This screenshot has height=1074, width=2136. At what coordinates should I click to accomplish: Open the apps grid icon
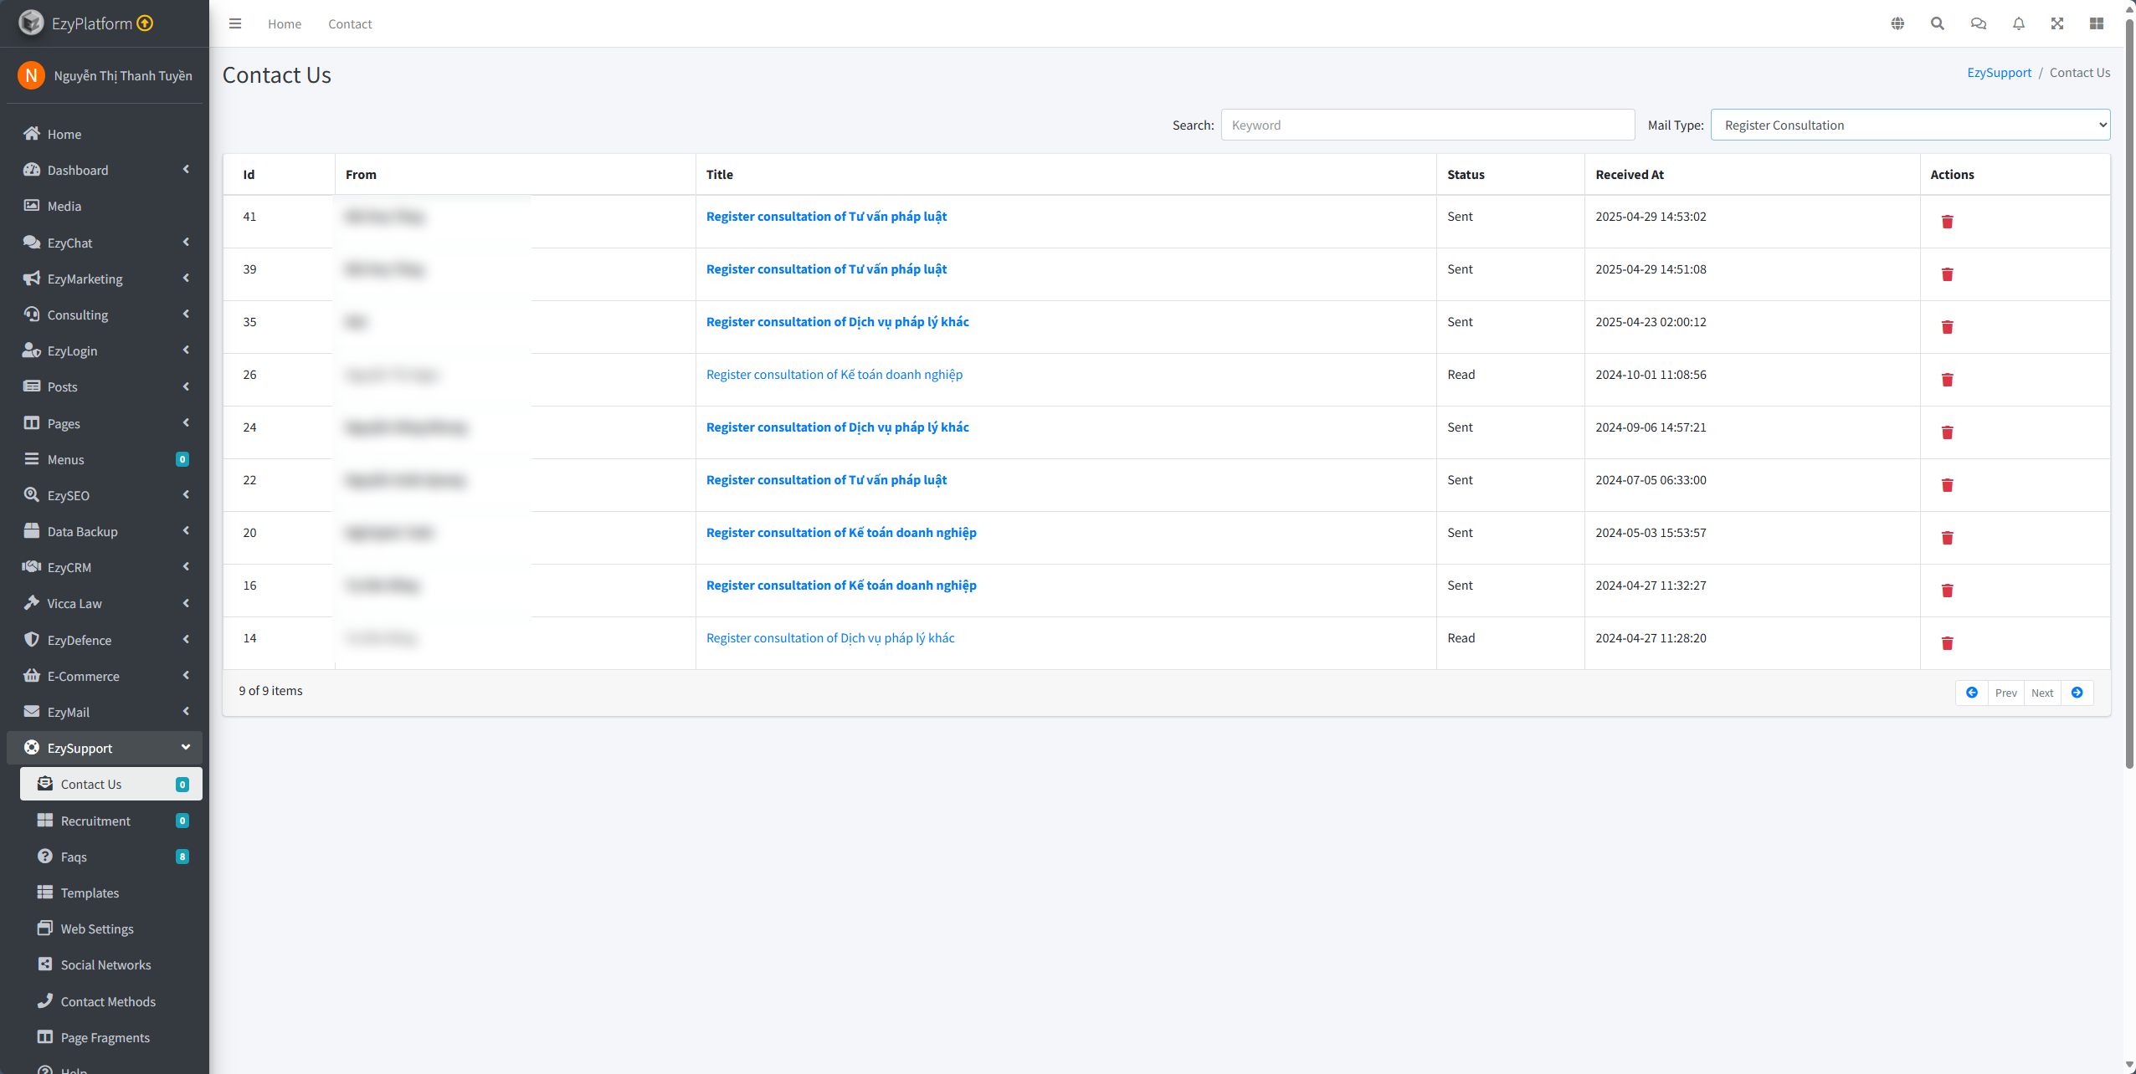(2097, 23)
